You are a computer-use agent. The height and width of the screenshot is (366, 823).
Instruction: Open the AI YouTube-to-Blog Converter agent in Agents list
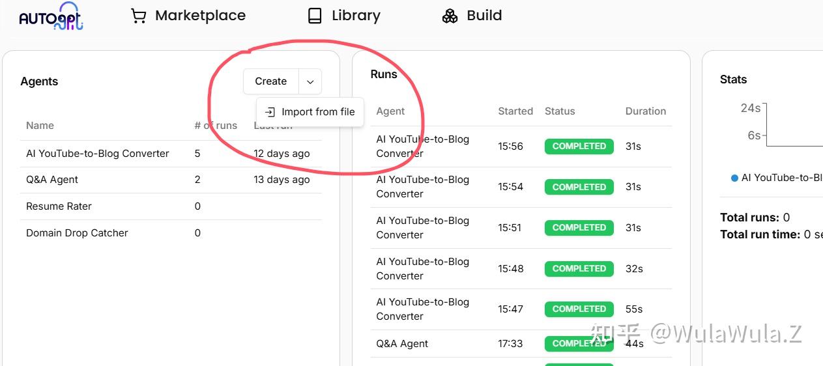click(98, 154)
